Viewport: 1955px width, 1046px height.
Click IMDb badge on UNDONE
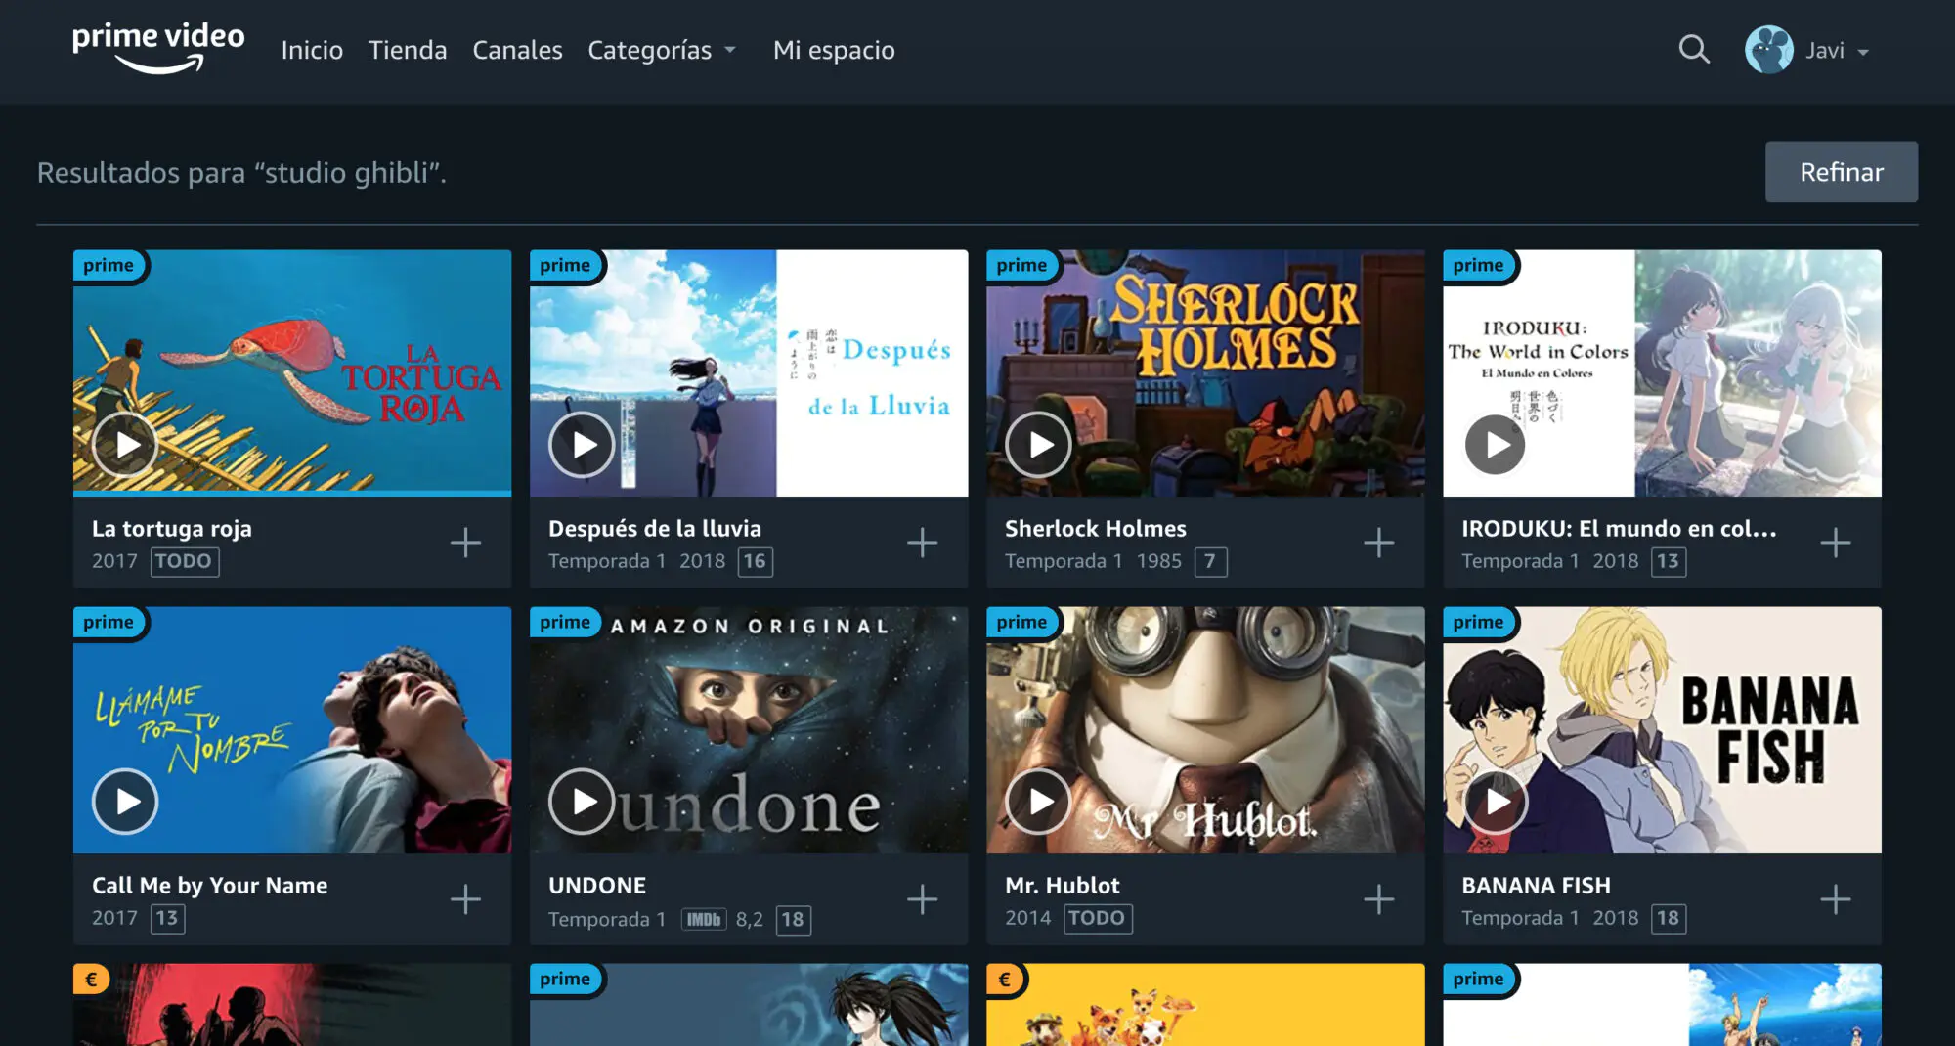coord(704,919)
